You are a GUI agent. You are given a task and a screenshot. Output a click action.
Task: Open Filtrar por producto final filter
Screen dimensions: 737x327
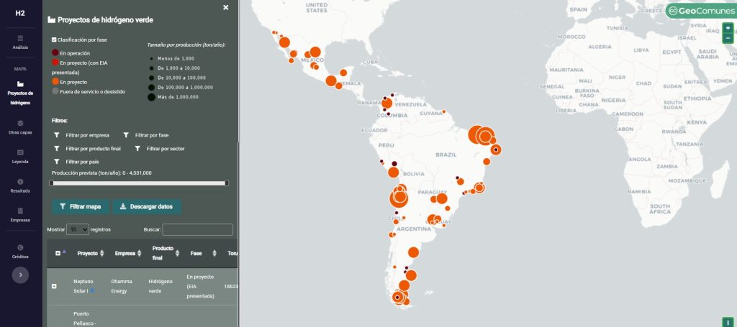pyautogui.click(x=87, y=149)
